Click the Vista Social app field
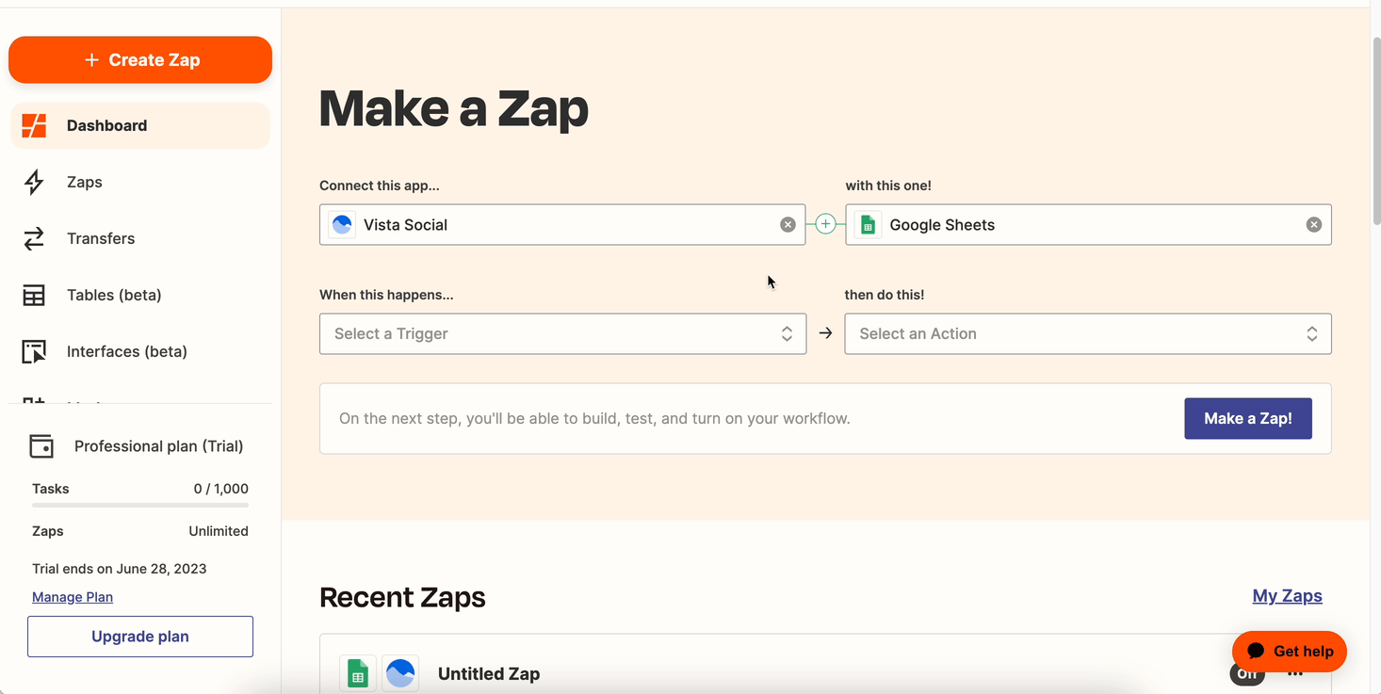This screenshot has height=694, width=1381. click(562, 224)
